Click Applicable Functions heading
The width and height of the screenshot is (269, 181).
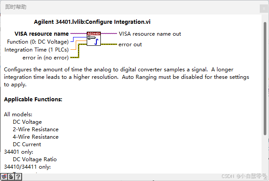click(33, 100)
